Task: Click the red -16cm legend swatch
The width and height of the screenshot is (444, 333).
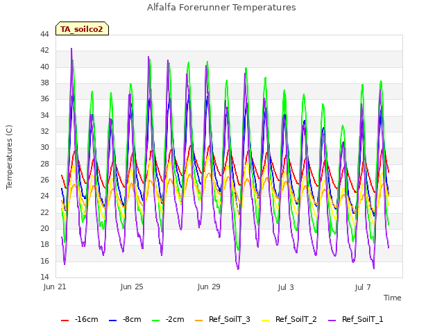Action: (65, 321)
